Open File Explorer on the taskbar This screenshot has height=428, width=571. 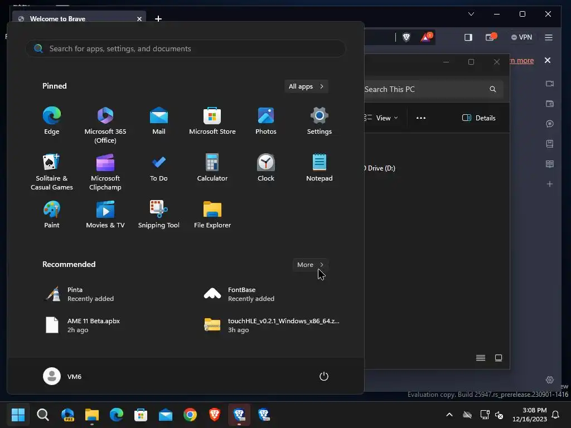point(92,415)
